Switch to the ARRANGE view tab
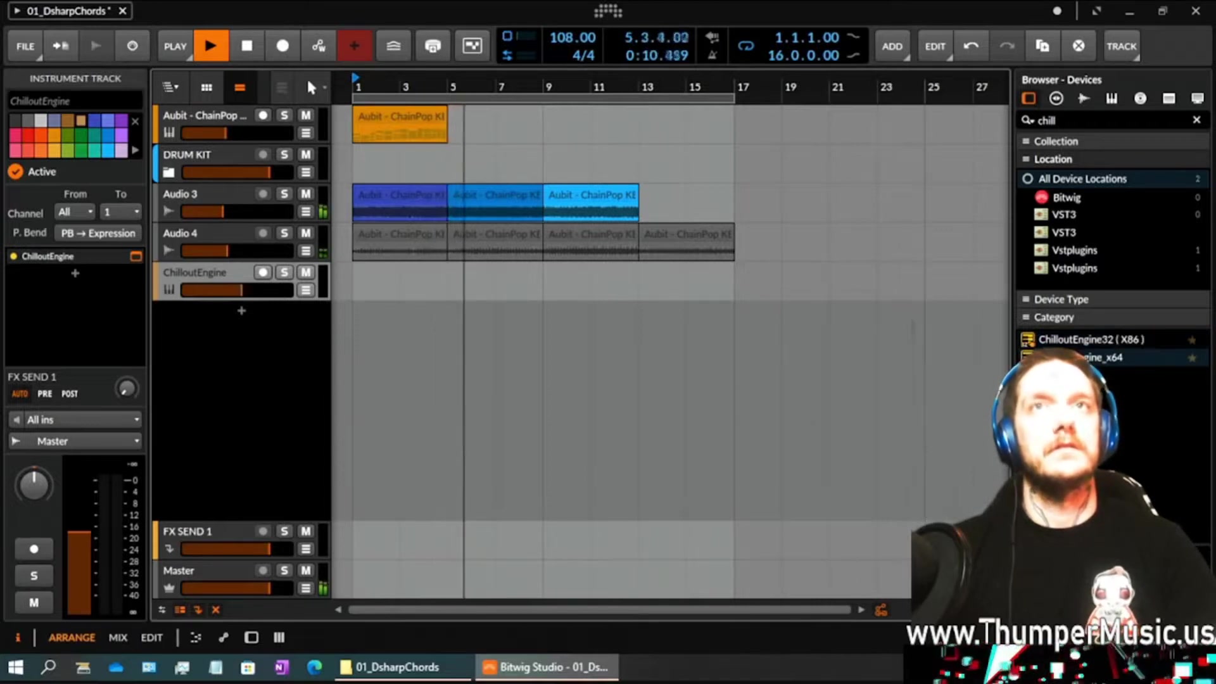 coord(72,638)
